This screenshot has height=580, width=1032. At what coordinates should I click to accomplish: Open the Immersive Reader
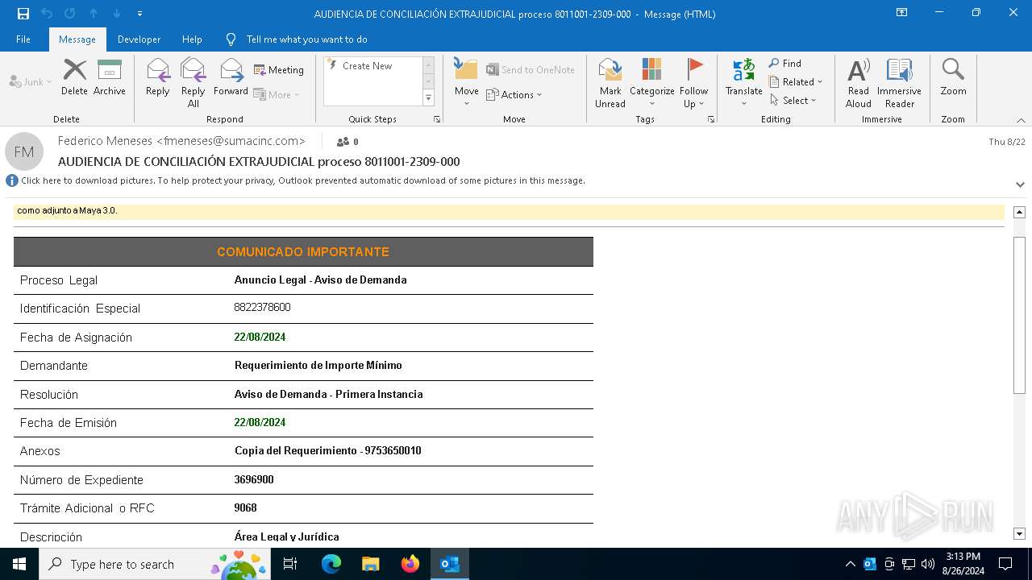(x=900, y=82)
